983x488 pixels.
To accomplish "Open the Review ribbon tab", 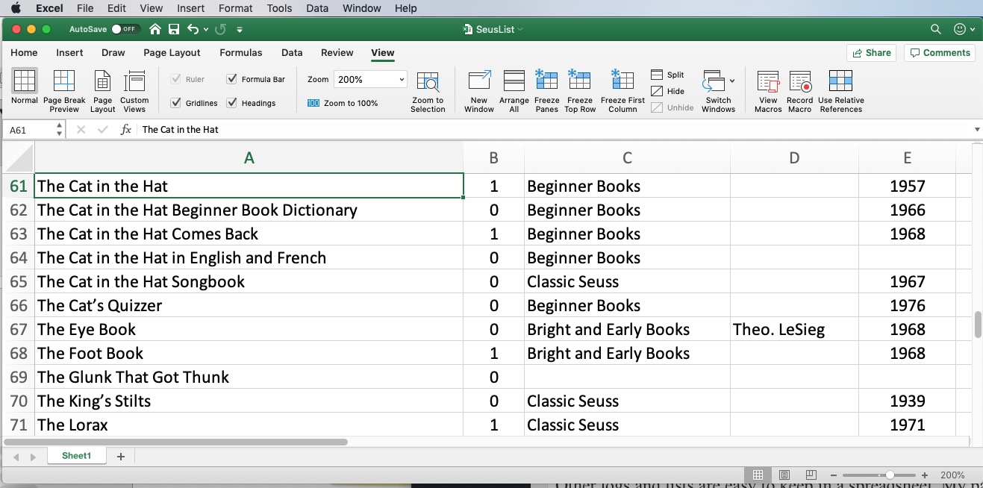I will 337,52.
